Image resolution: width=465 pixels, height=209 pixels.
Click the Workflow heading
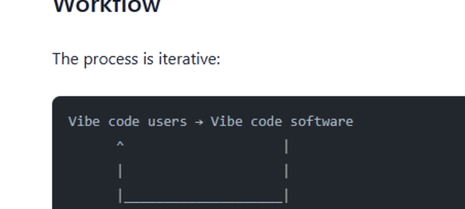[x=106, y=6]
